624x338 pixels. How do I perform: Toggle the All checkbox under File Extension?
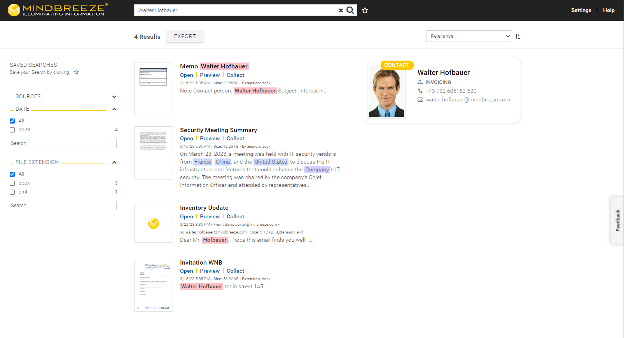[12, 174]
